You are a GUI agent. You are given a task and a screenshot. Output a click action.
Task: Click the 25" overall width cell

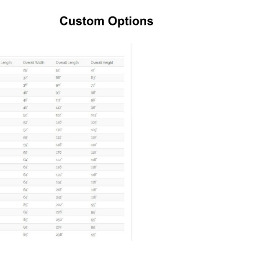tap(25, 70)
